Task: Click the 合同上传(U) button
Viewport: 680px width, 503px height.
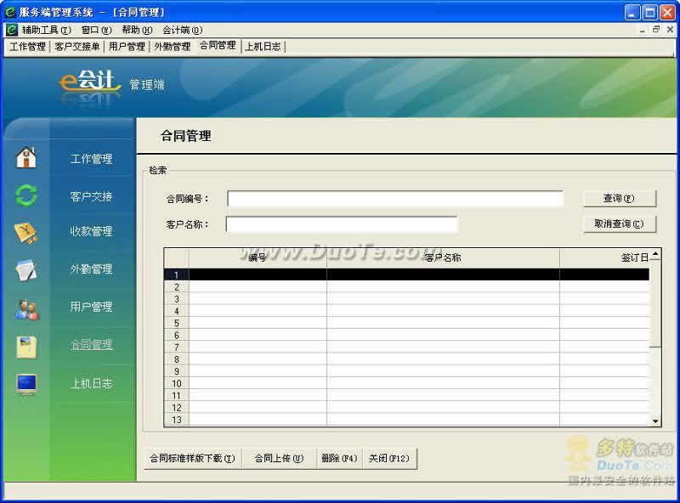Action: [x=280, y=458]
